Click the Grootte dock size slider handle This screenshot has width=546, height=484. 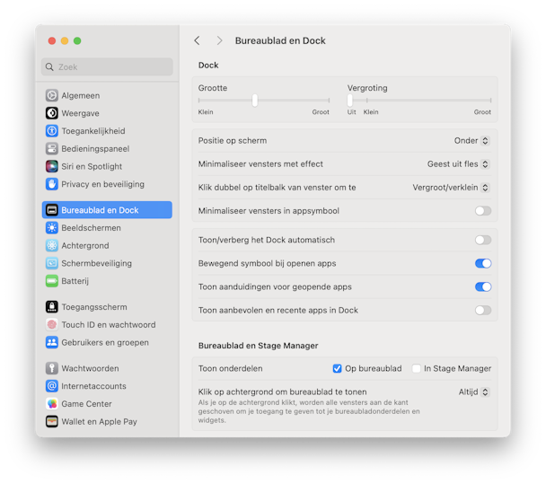[x=255, y=101]
